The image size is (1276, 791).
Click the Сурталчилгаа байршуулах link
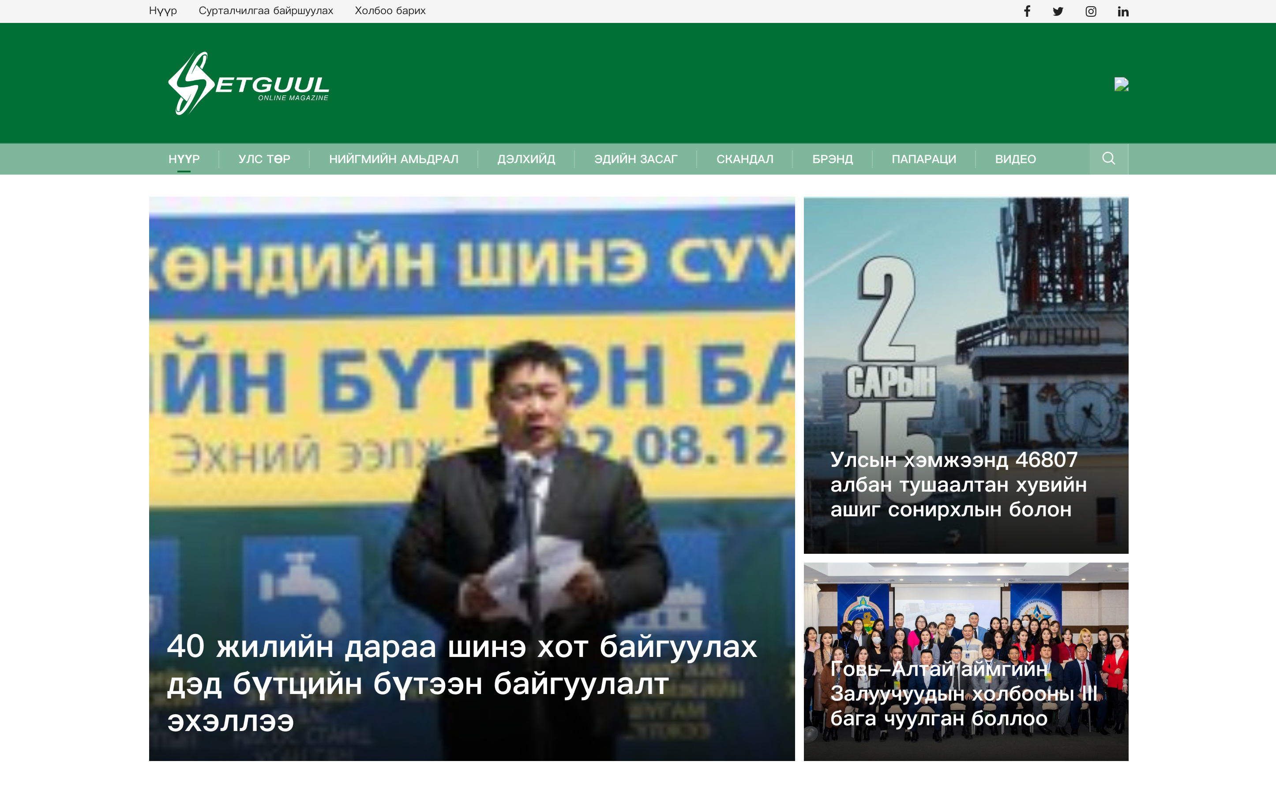click(x=265, y=11)
